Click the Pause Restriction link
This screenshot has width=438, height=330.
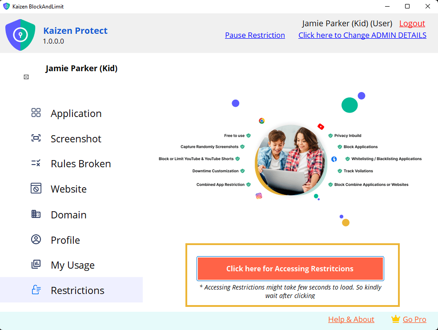[255, 35]
